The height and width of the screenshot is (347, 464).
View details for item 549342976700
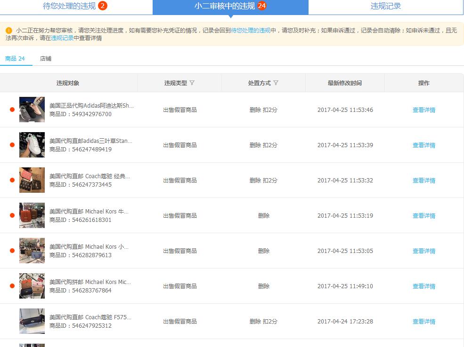424,110
